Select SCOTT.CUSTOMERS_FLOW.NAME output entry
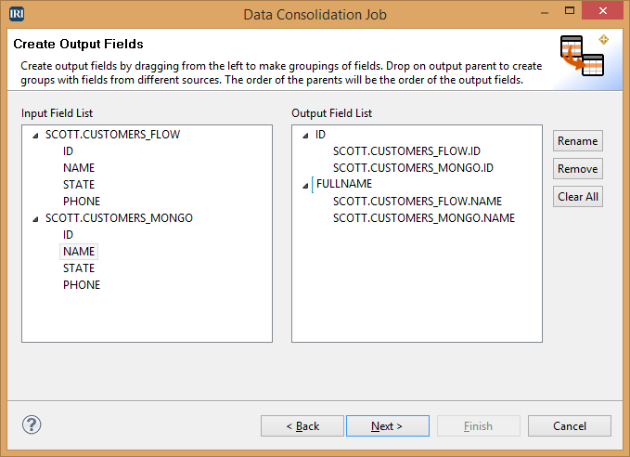The width and height of the screenshot is (630, 457). (418, 202)
